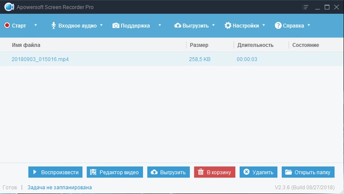Click the Воспроизвести play button
Image resolution: width=344 pixels, height=194 pixels.
point(55,172)
